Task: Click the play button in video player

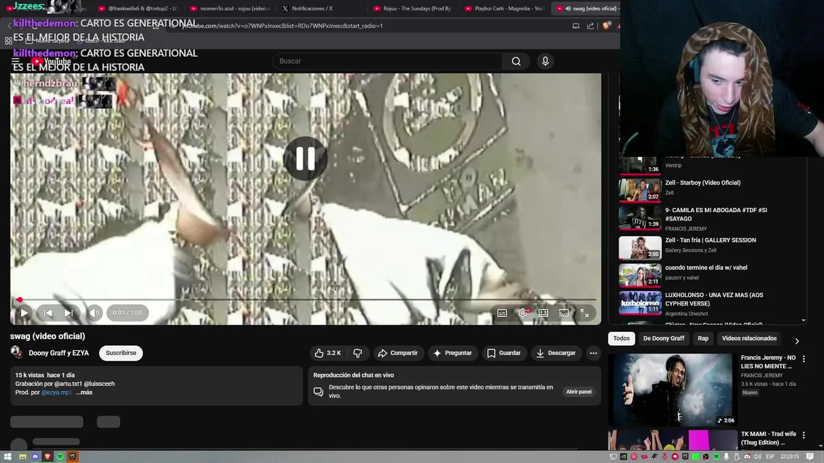Action: (24, 313)
